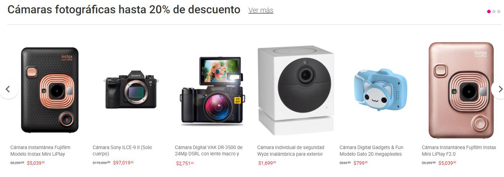
Task: Open Cámara individual de seguridad Wyze title
Action: (291, 151)
